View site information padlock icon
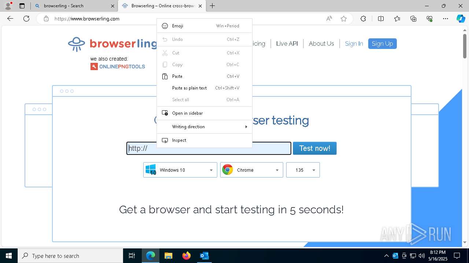The width and height of the screenshot is (469, 263). coord(46,19)
